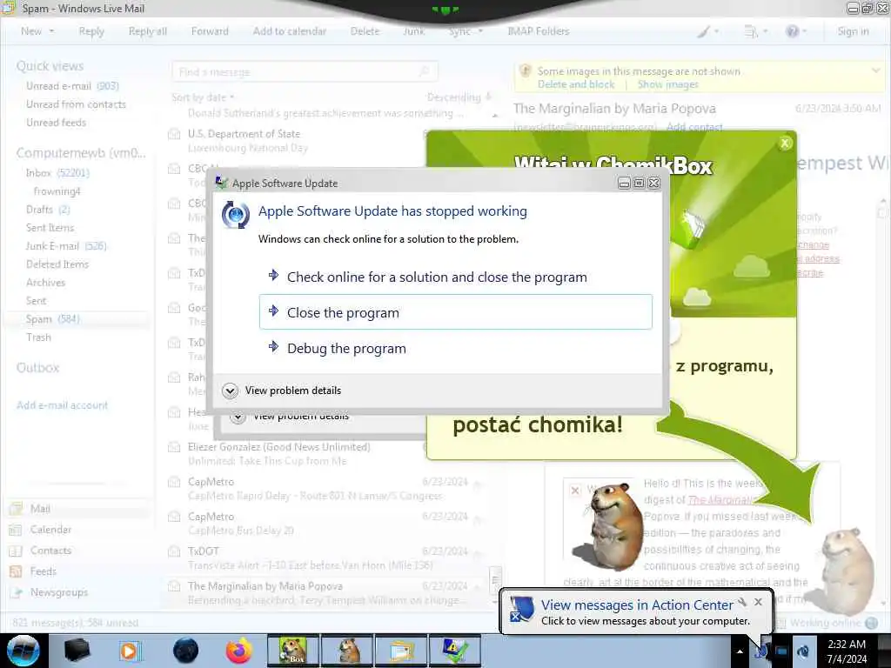This screenshot has width=891, height=668.
Task: Show hidden system tray icons
Action: [x=740, y=651]
